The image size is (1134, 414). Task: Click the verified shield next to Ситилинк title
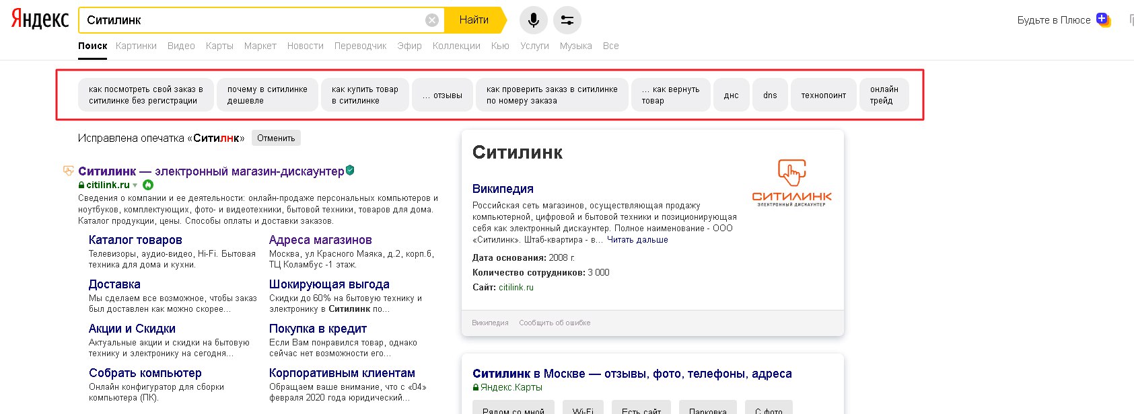350,171
